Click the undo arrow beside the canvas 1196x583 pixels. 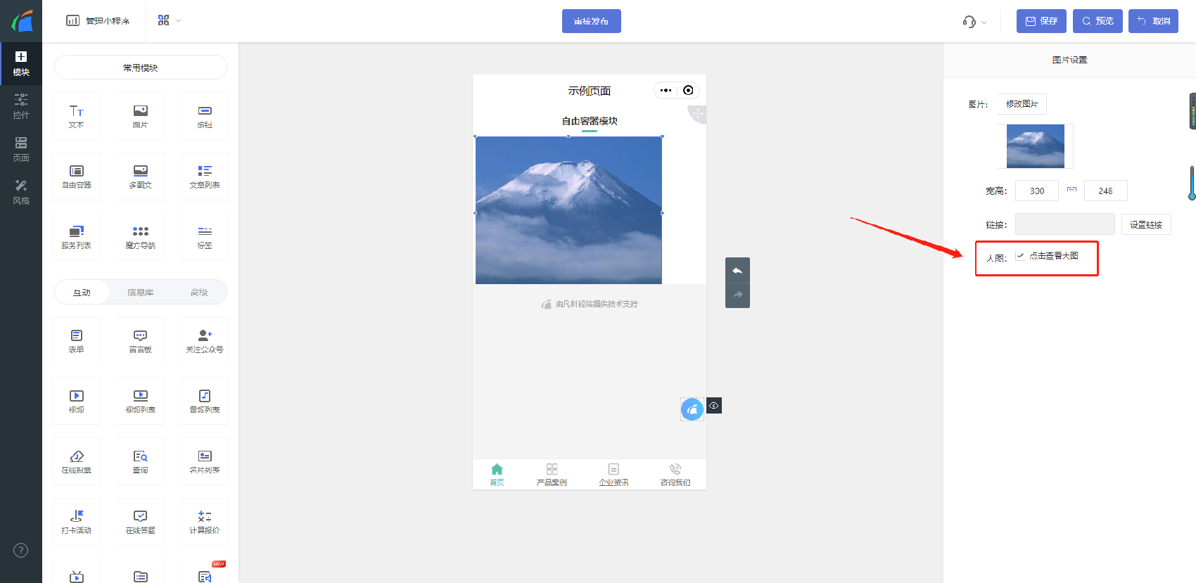coord(737,270)
